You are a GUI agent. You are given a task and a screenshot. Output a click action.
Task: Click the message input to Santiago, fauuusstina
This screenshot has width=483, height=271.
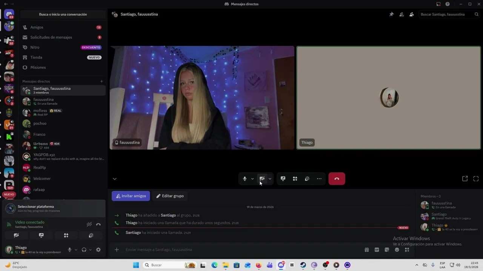click(241, 250)
